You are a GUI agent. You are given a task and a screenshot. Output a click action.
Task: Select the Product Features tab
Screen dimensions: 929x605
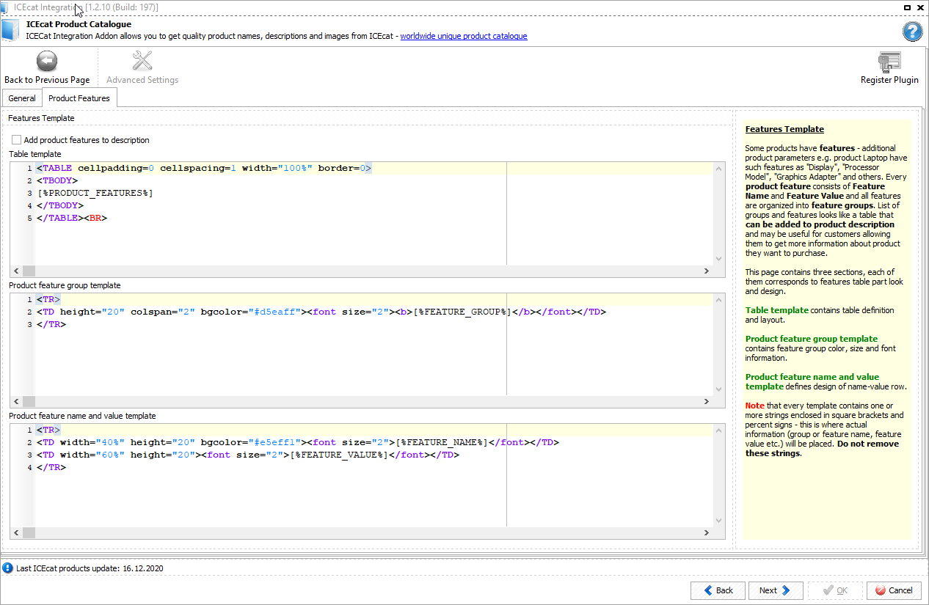tap(79, 98)
